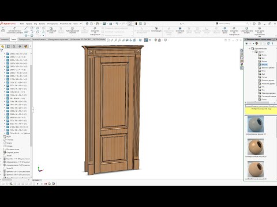Viewport: 277px width, 207px height.
Task: Collapse the Органические appearance folder
Action: pos(250,49)
